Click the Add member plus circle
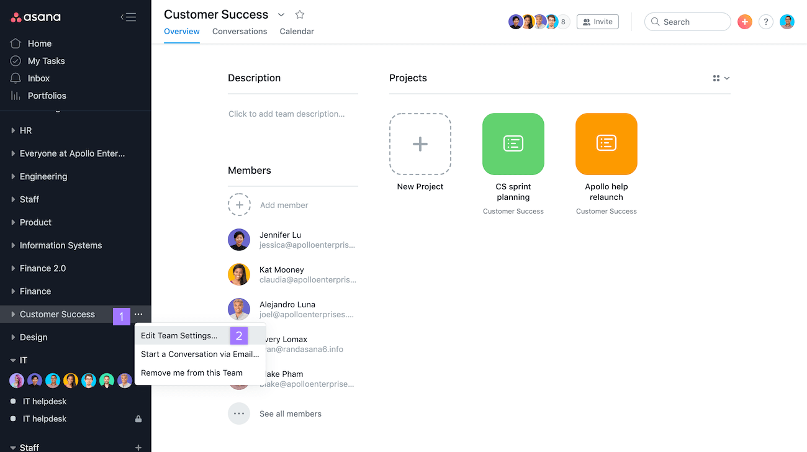Screen dimensions: 807x452 [x=239, y=205]
